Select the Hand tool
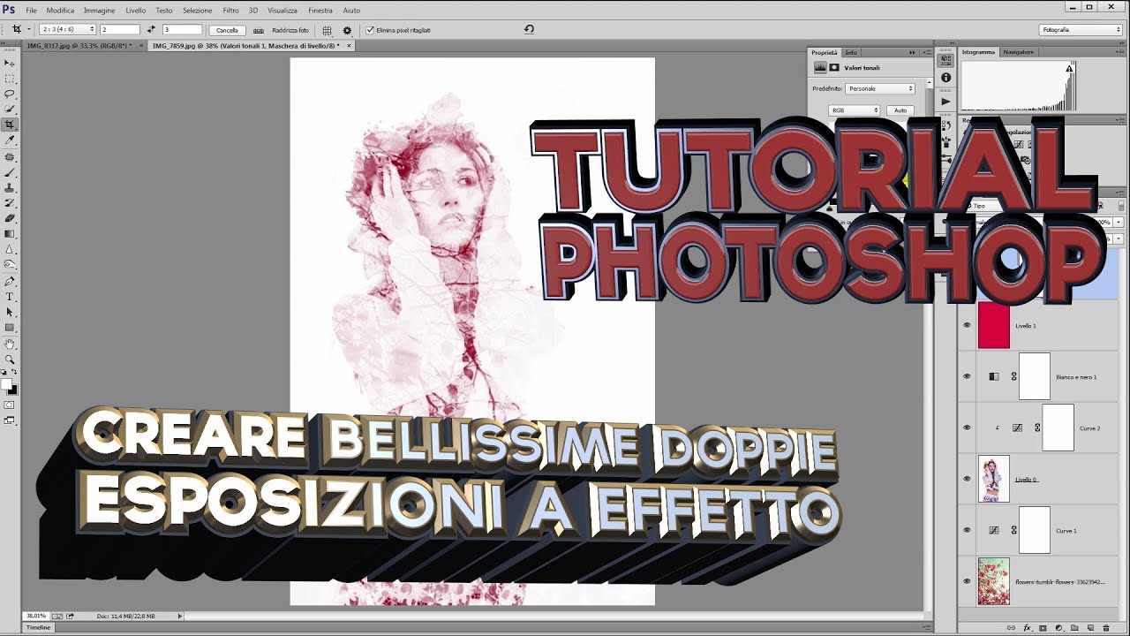This screenshot has height=636, width=1130. coord(10,344)
